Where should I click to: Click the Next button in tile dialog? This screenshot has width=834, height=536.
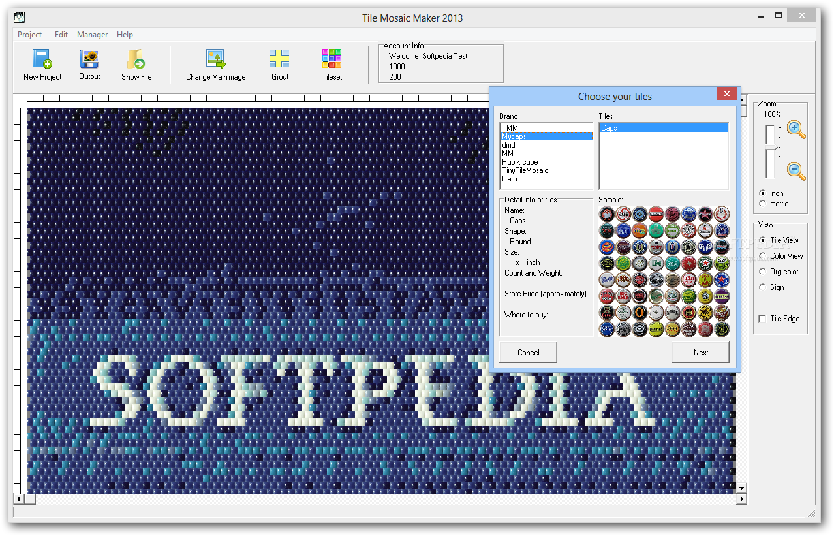[x=701, y=352]
